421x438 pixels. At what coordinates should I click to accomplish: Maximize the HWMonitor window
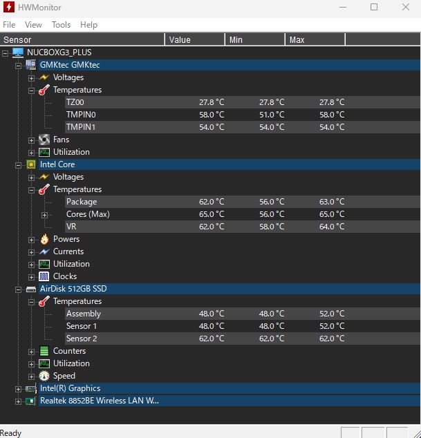coord(374,7)
